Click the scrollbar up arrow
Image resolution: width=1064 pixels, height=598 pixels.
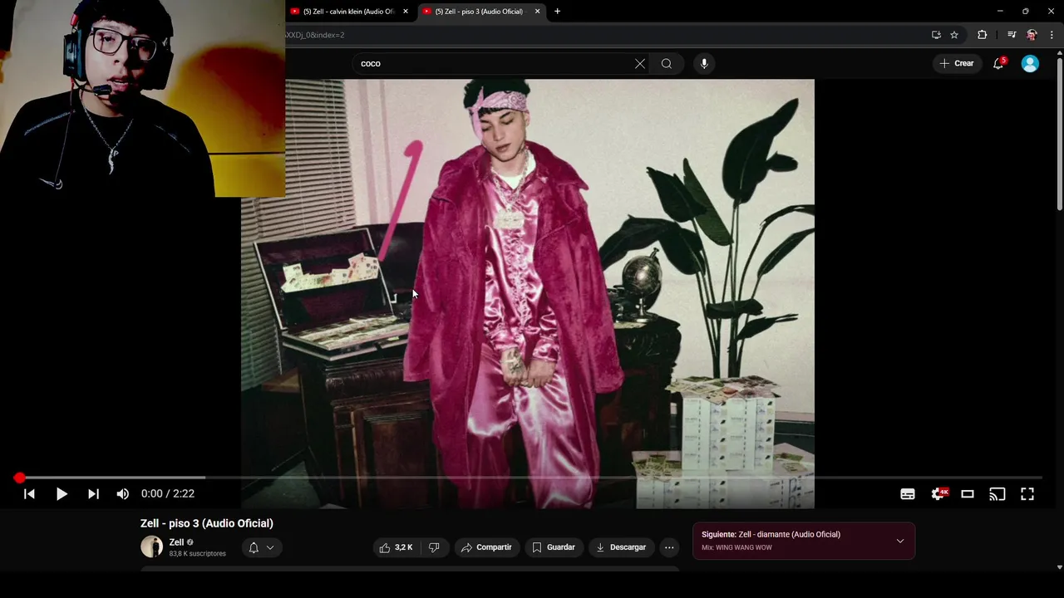coord(1059,53)
